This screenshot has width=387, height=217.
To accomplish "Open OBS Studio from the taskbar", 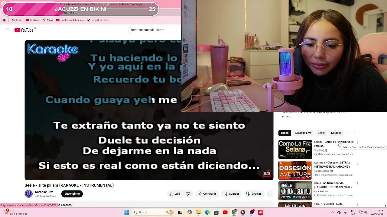I will (252, 212).
